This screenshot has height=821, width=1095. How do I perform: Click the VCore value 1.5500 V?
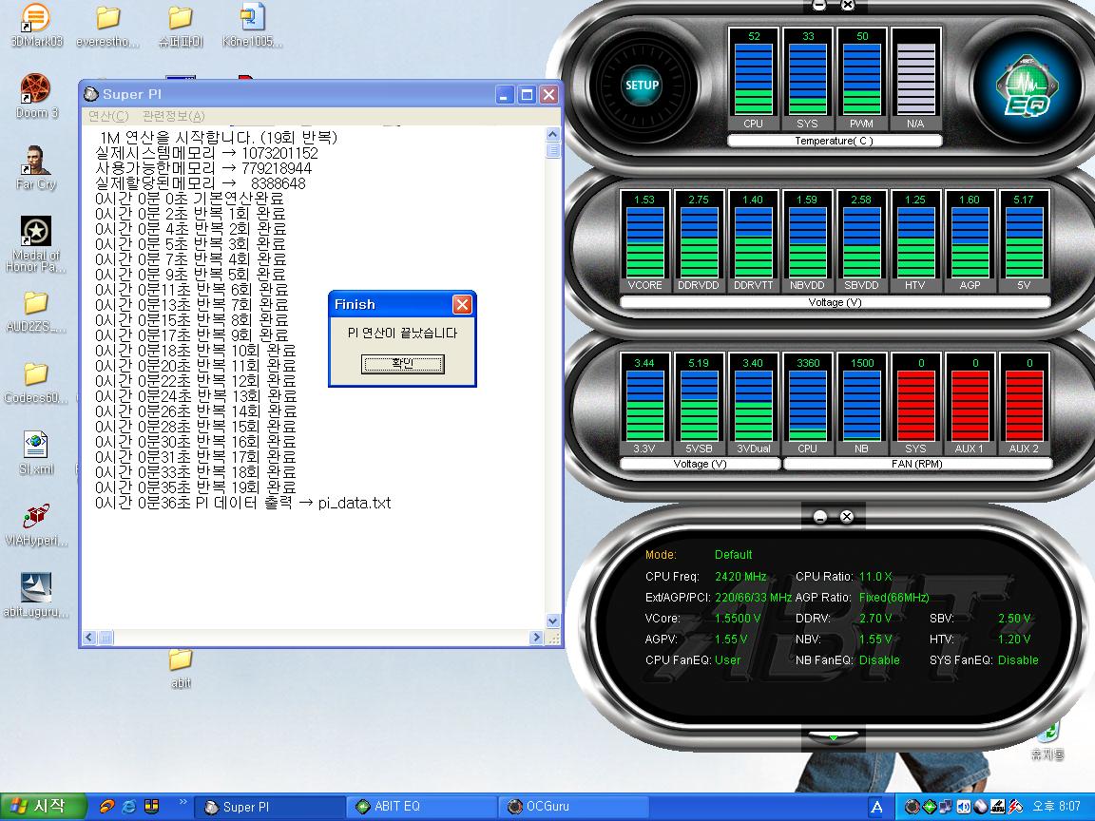(x=738, y=619)
